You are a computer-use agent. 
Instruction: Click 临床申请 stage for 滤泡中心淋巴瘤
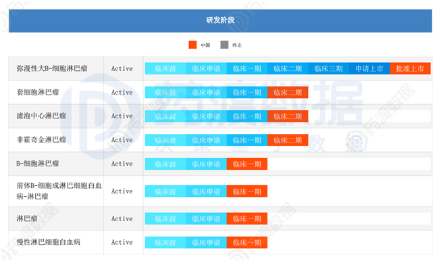click(x=206, y=116)
